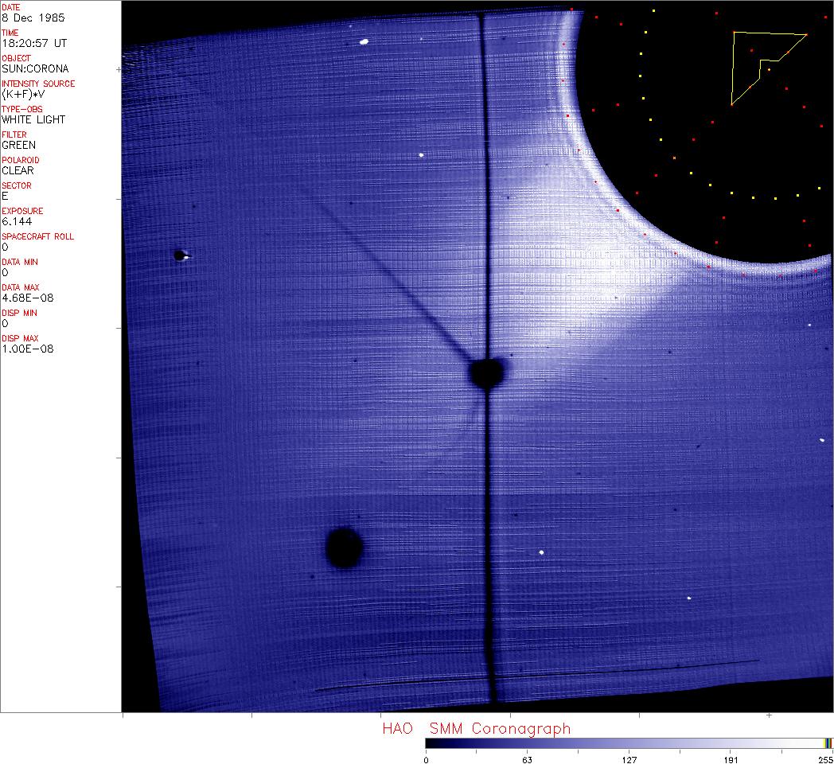Image resolution: width=834 pixels, height=764 pixels.
Task: Click the bright white oval spot near top edge
Action: tap(364, 42)
